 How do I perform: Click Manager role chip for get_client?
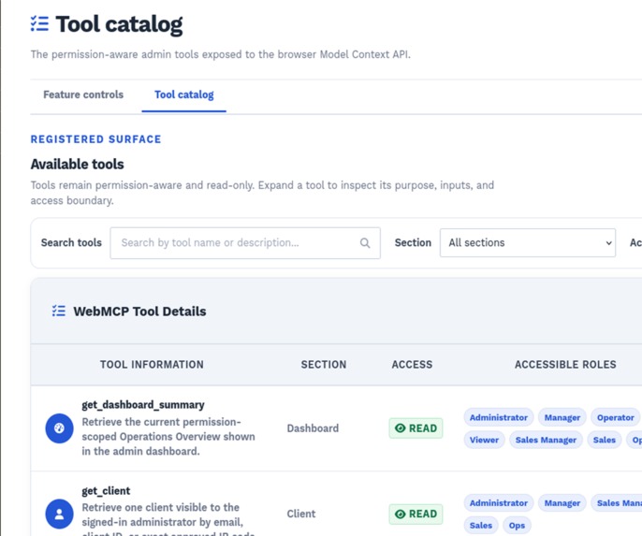(562, 503)
